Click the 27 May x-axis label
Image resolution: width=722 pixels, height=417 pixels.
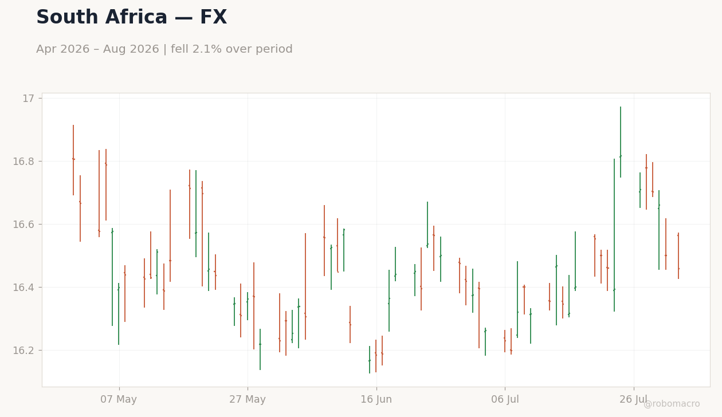248,400
